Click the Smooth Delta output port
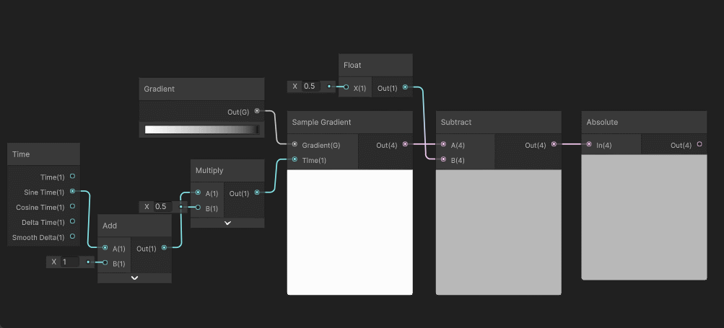 tap(72, 237)
